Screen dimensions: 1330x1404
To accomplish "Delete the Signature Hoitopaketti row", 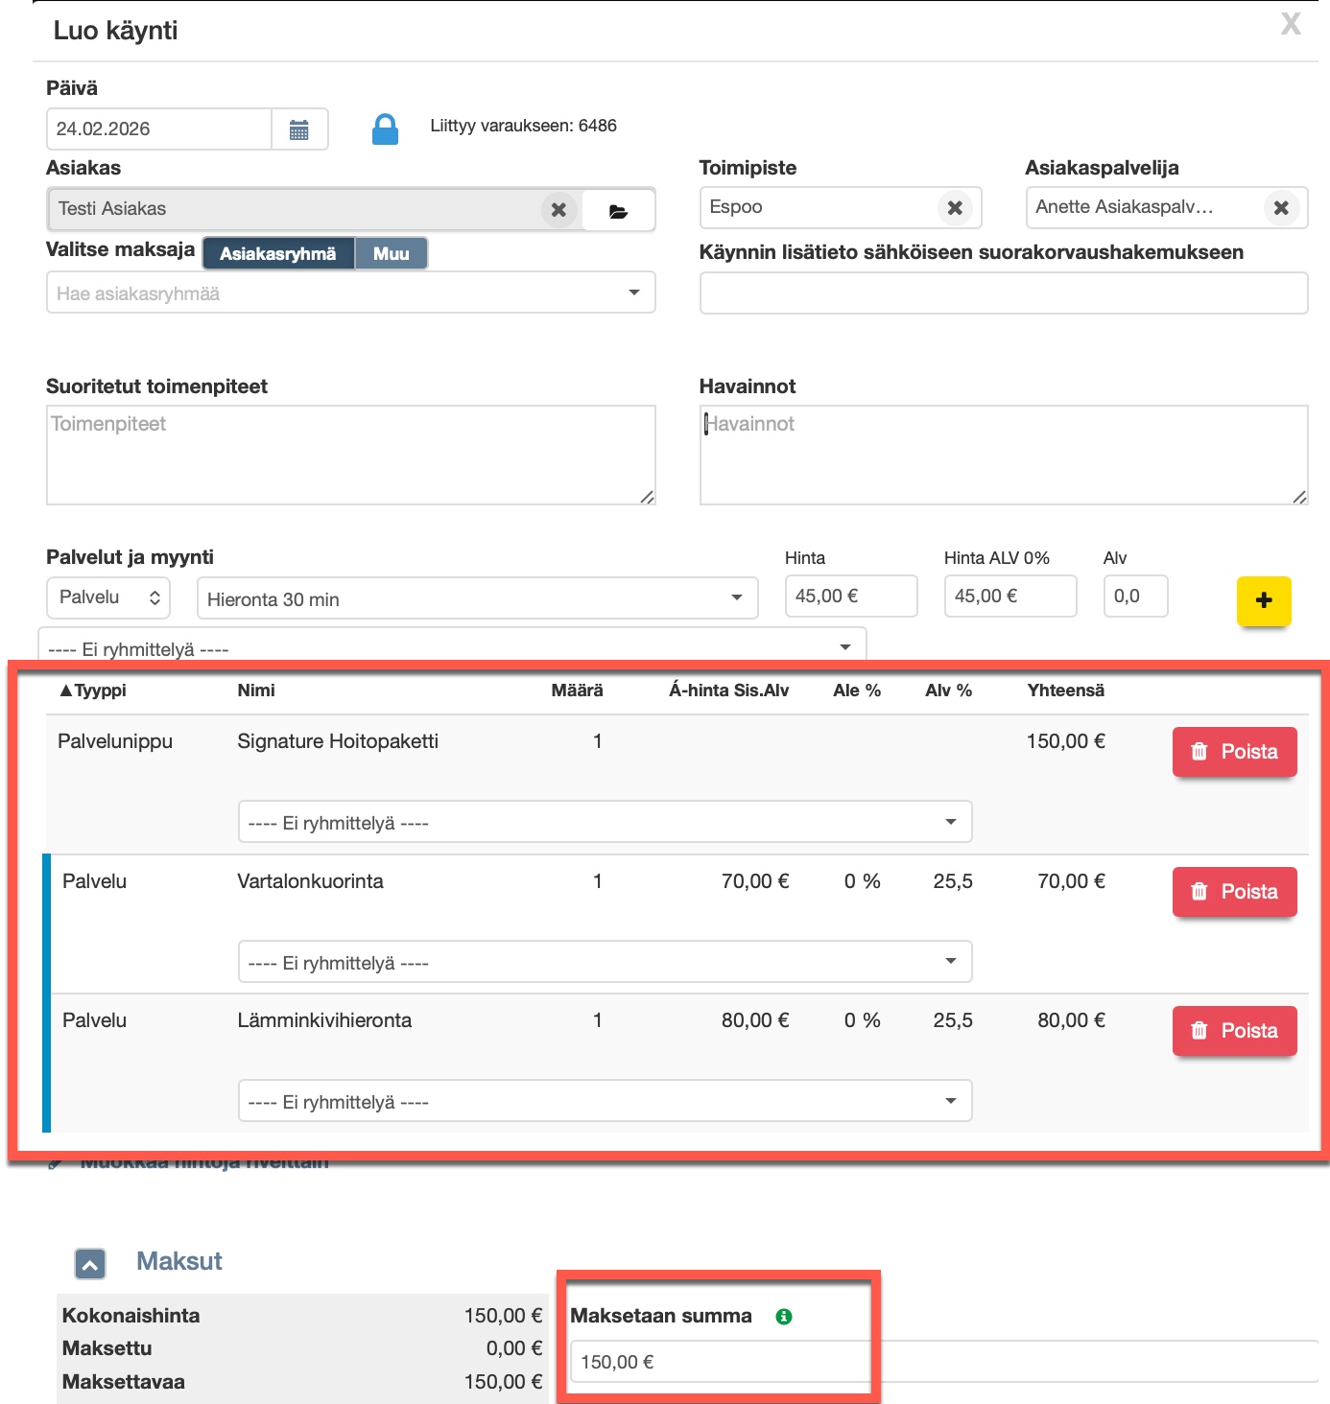I will point(1234,752).
